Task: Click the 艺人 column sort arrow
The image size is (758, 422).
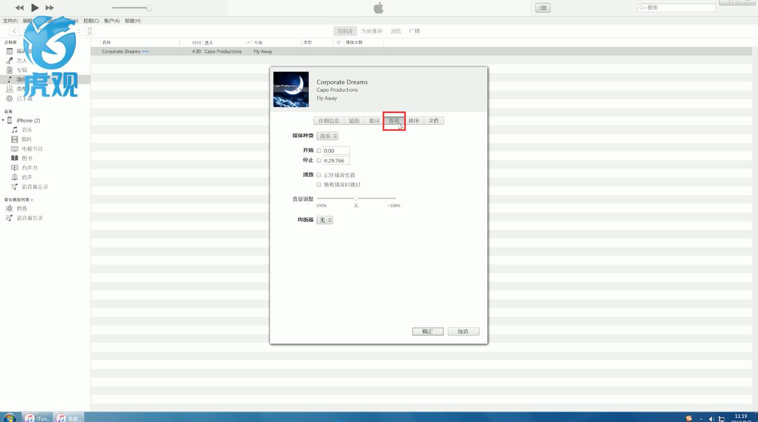Action: [248, 43]
